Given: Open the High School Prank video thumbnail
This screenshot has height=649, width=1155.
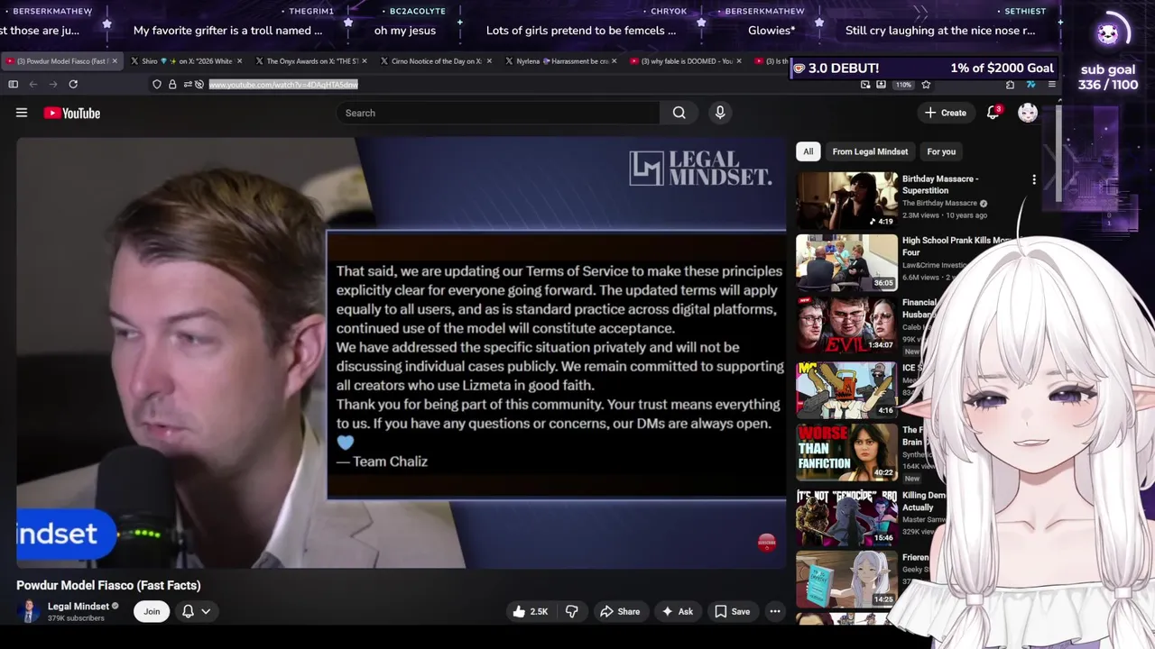Looking at the screenshot, I should [x=846, y=261].
